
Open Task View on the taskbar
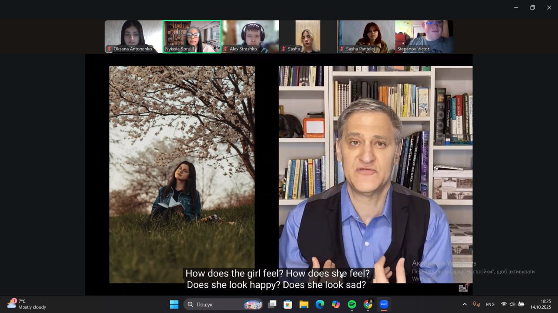(272, 304)
